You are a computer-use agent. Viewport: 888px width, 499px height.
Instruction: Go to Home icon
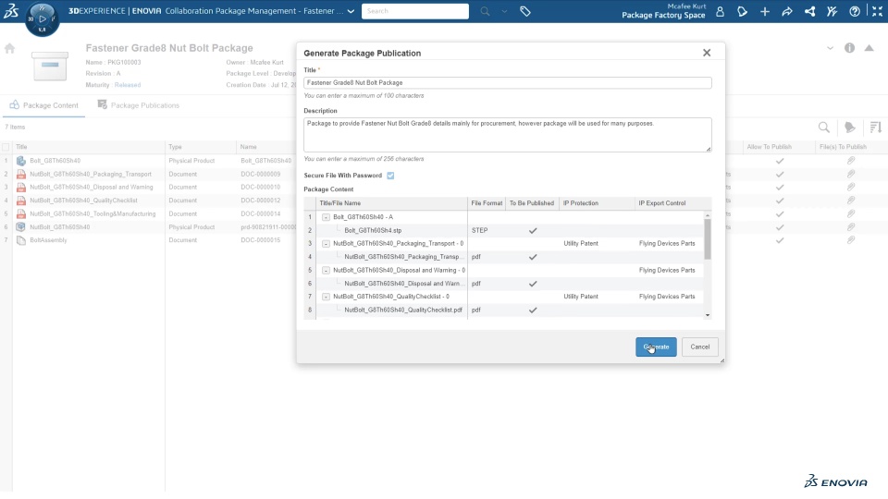coord(9,49)
